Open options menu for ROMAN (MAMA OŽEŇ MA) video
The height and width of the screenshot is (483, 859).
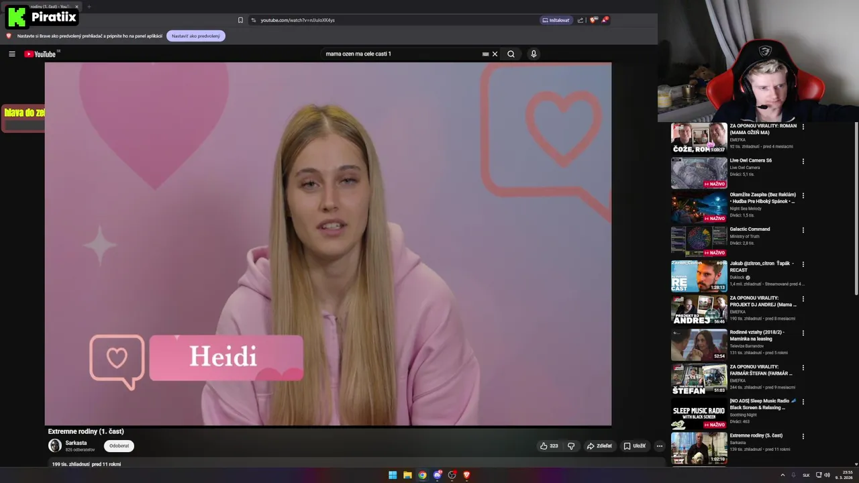[x=803, y=127]
